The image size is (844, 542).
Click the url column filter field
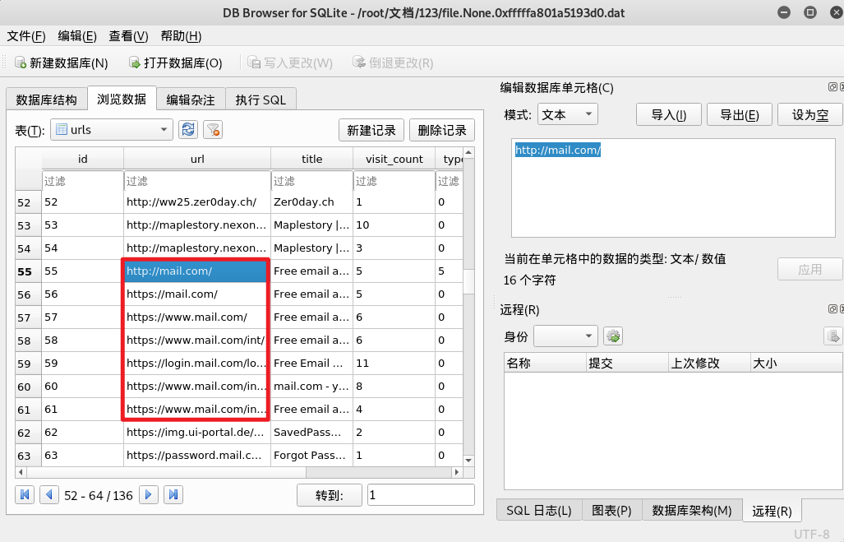[196, 181]
